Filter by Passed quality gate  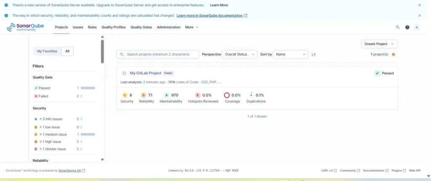click(44, 88)
